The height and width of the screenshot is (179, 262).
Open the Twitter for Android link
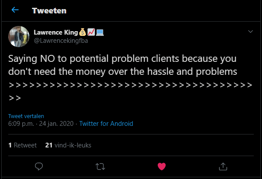tap(106, 124)
